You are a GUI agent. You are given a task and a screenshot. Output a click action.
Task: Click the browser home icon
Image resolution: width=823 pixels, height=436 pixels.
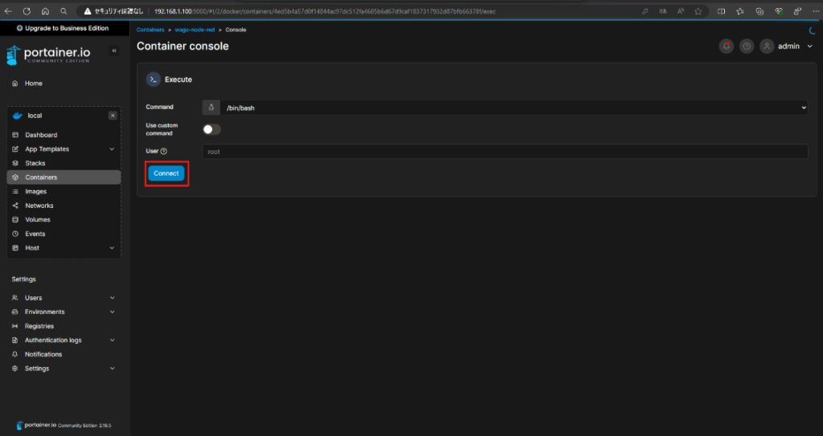[45, 11]
